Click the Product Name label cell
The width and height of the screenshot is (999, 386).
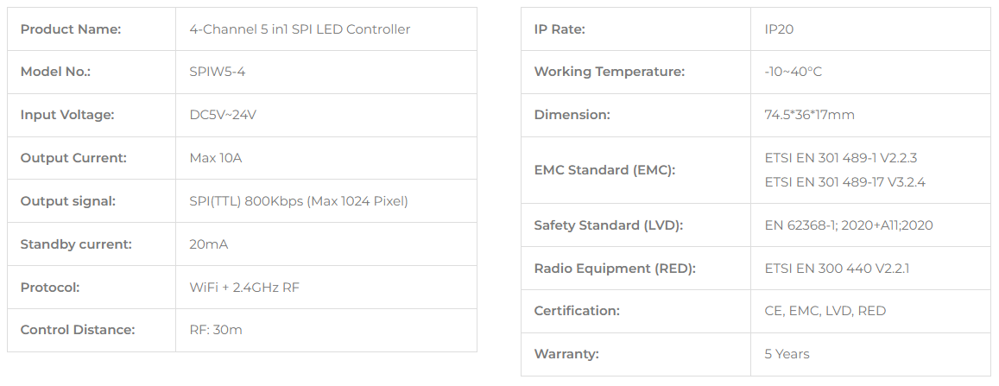[71, 29]
